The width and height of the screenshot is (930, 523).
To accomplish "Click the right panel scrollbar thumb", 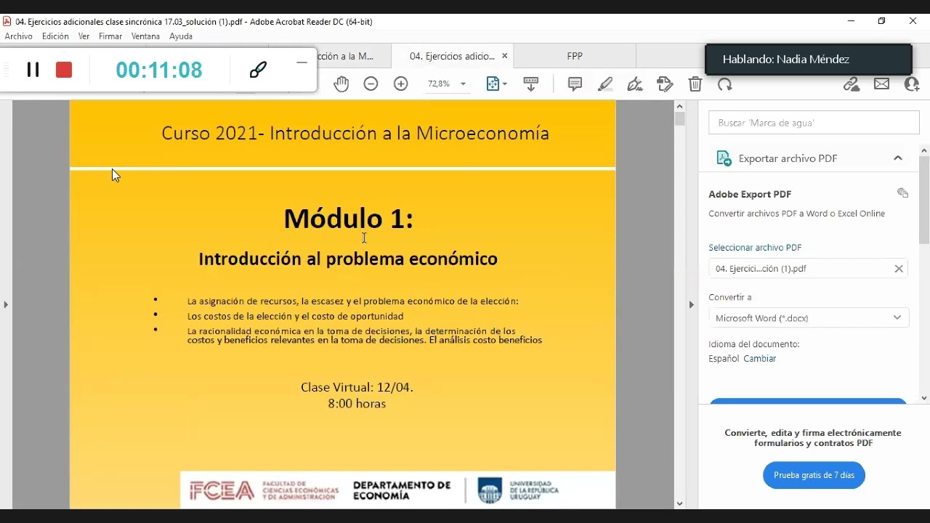I will pos(924,200).
